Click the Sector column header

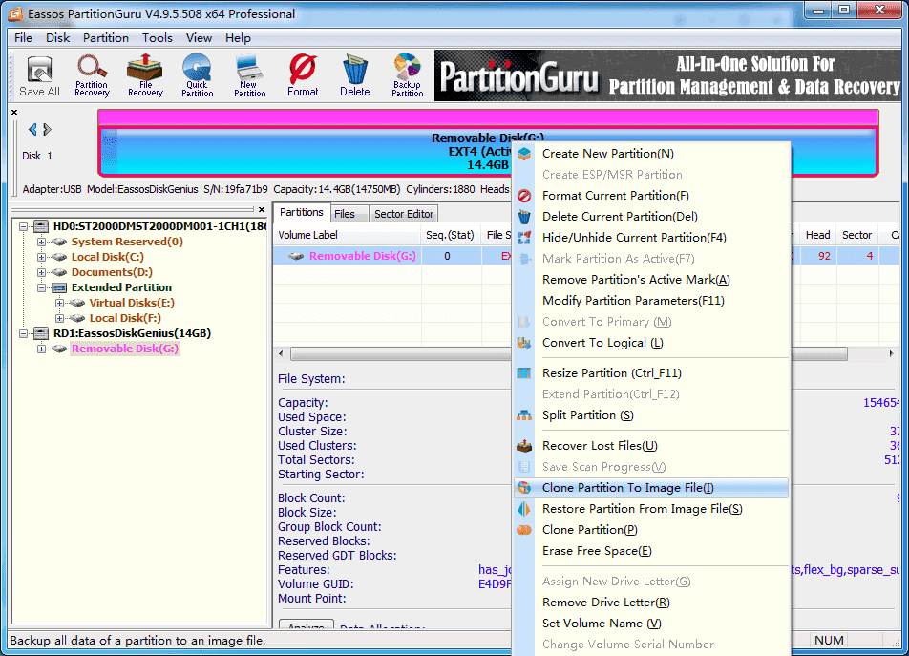[x=856, y=235]
